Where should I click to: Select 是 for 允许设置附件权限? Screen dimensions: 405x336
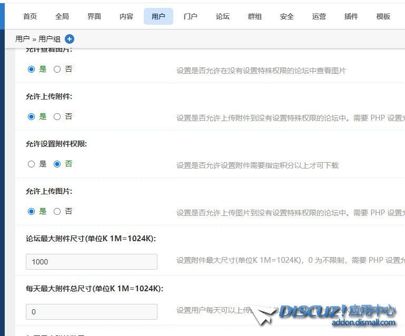click(31, 164)
